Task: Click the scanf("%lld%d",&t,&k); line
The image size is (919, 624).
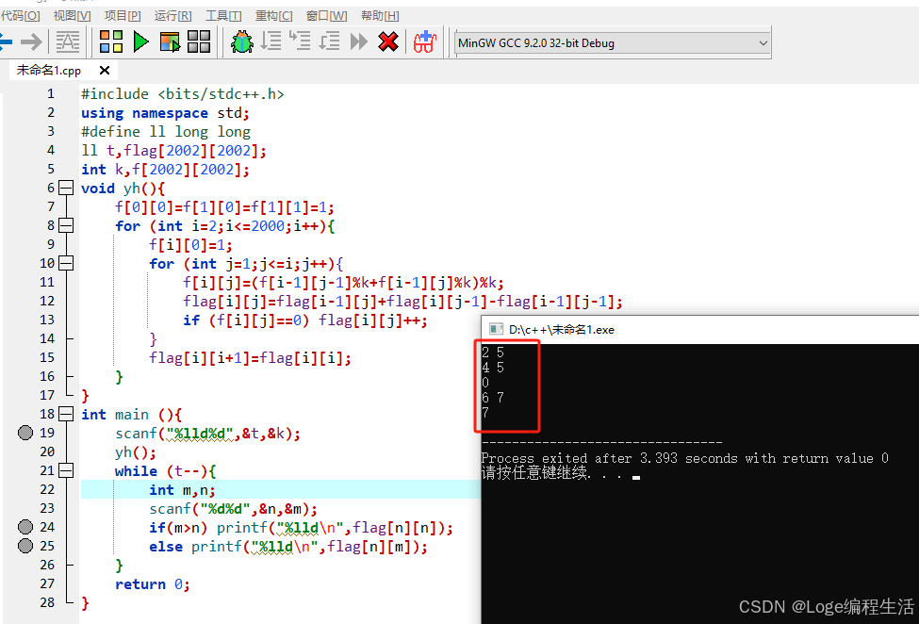Action: [x=208, y=434]
